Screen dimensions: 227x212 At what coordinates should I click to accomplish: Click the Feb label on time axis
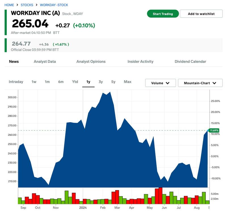[103, 208]
